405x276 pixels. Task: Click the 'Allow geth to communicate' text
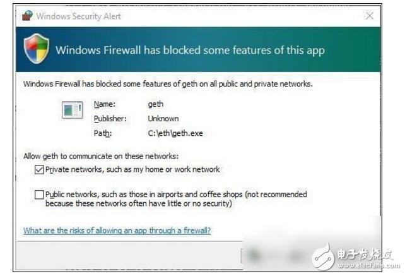[101, 155]
